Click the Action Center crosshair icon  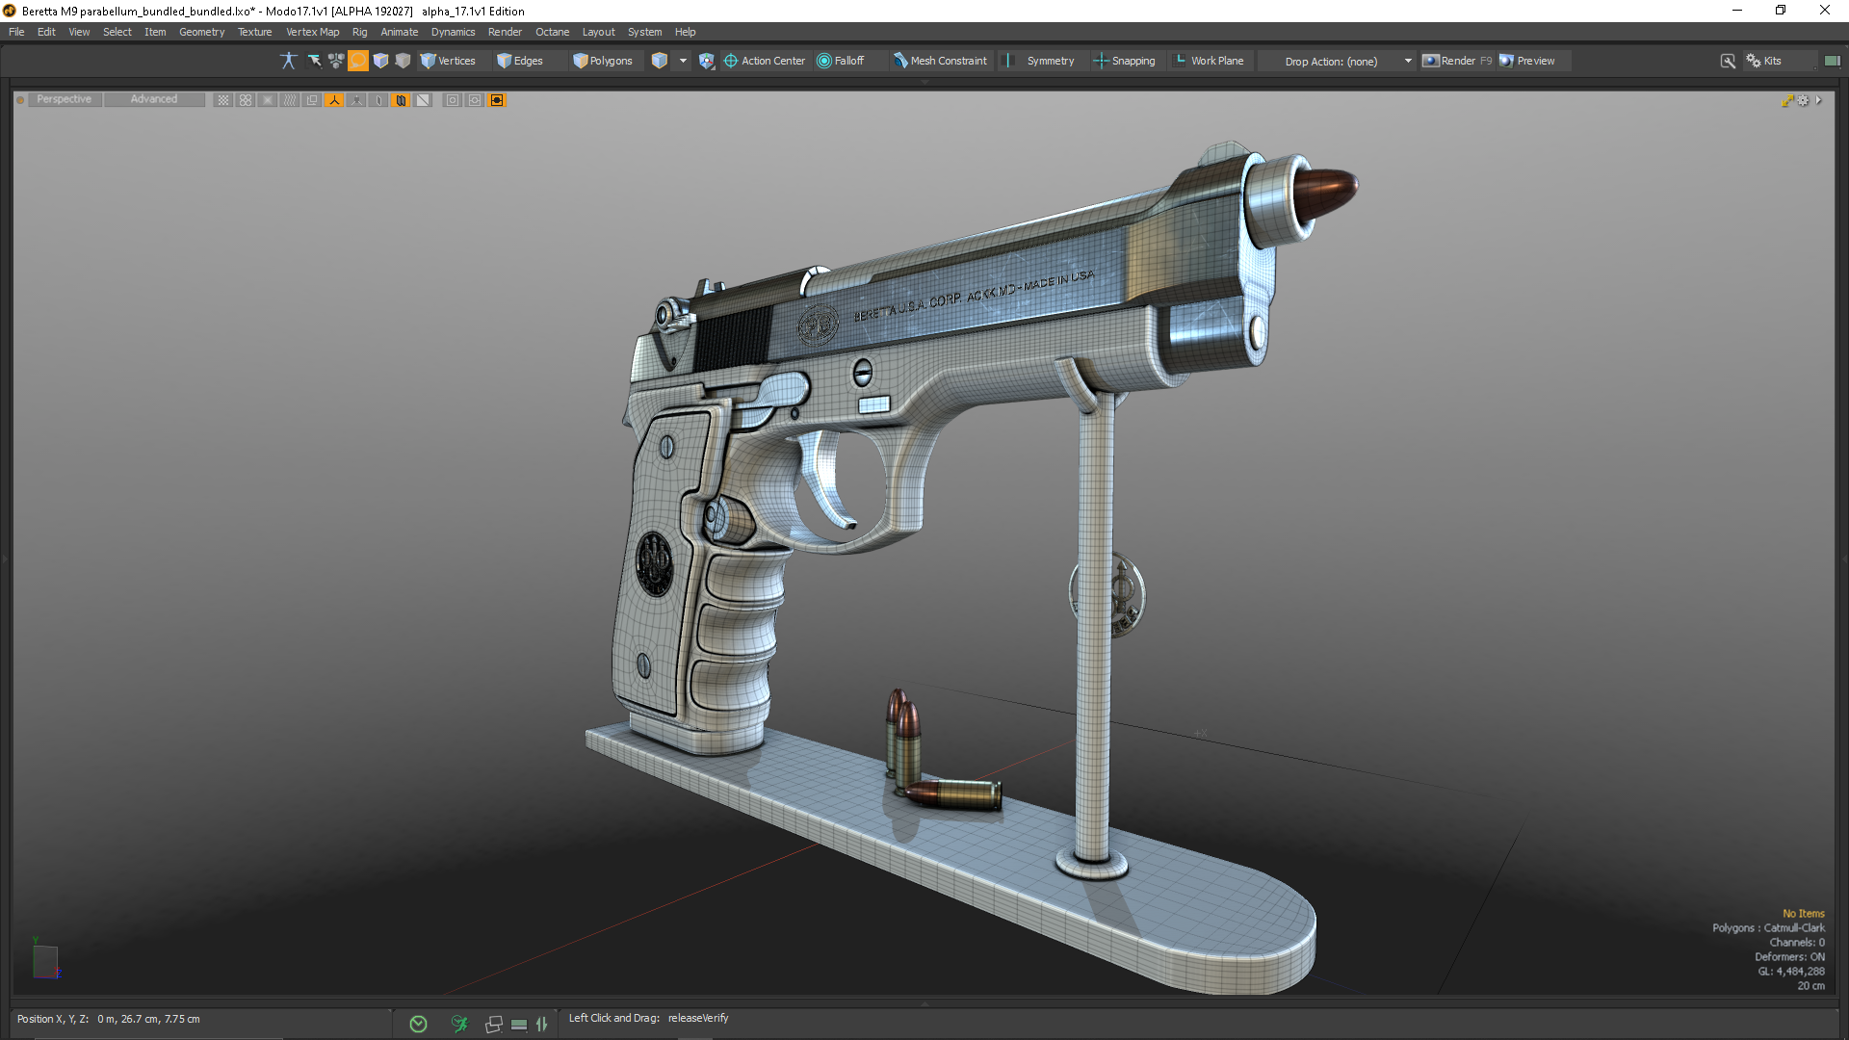coord(731,61)
